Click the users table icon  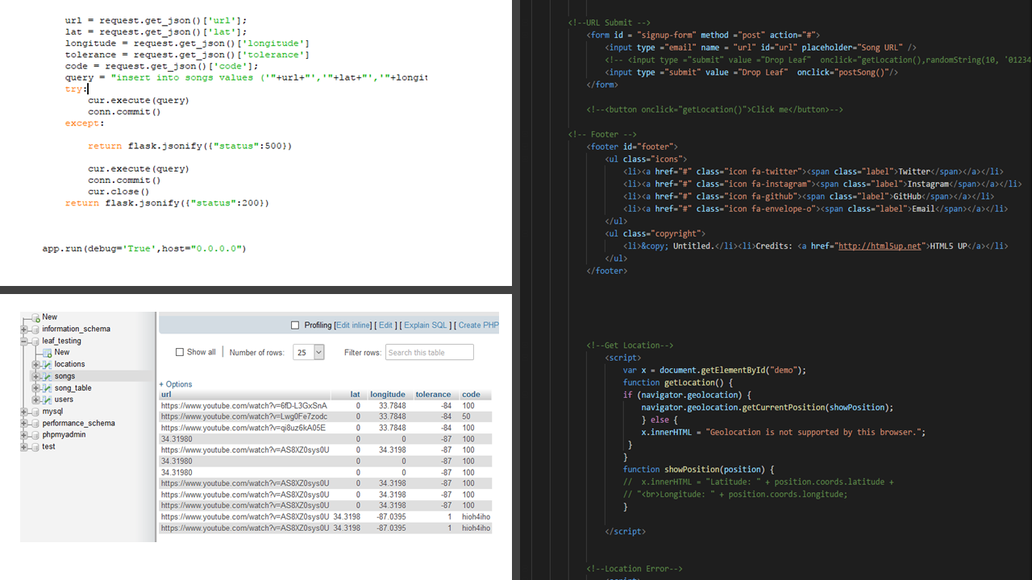(x=47, y=400)
